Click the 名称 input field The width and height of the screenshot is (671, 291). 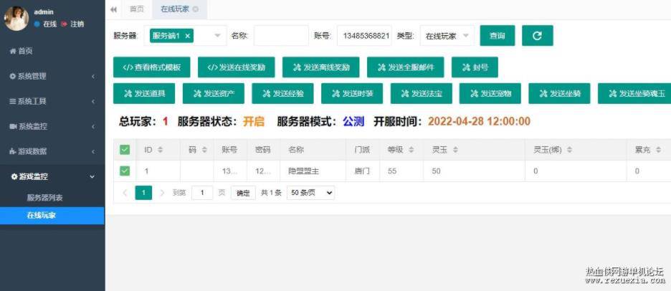(x=281, y=36)
